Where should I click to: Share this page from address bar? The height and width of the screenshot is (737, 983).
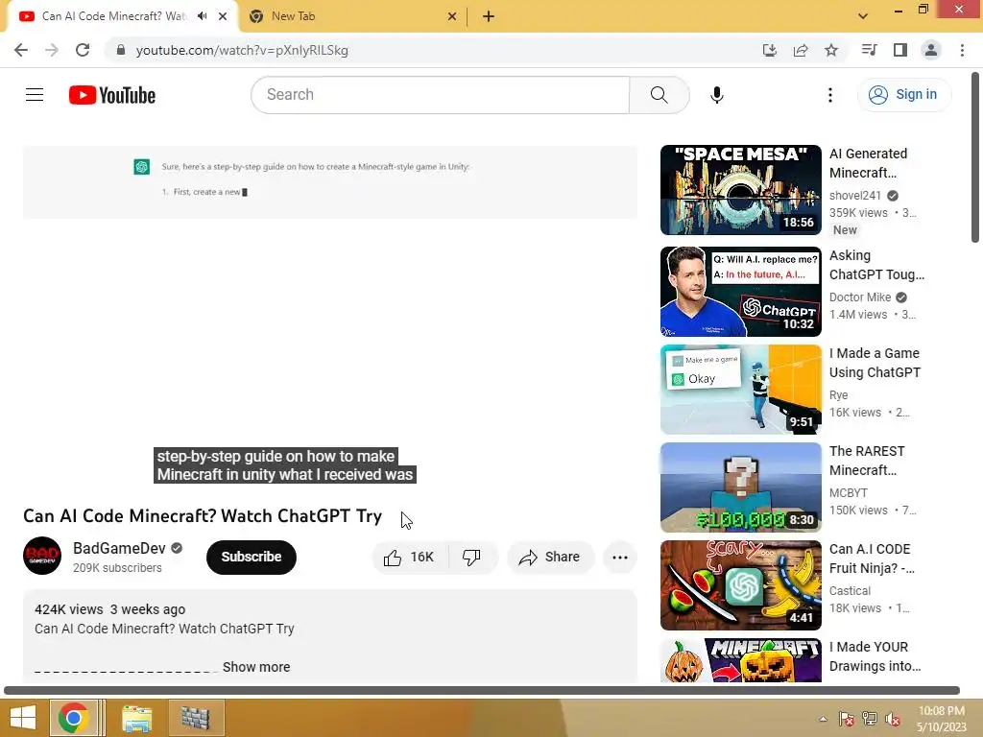coord(801,50)
